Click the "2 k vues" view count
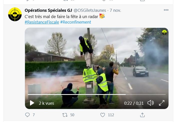Image resolution: width=175 pixels, height=122 pixels. click(46, 103)
